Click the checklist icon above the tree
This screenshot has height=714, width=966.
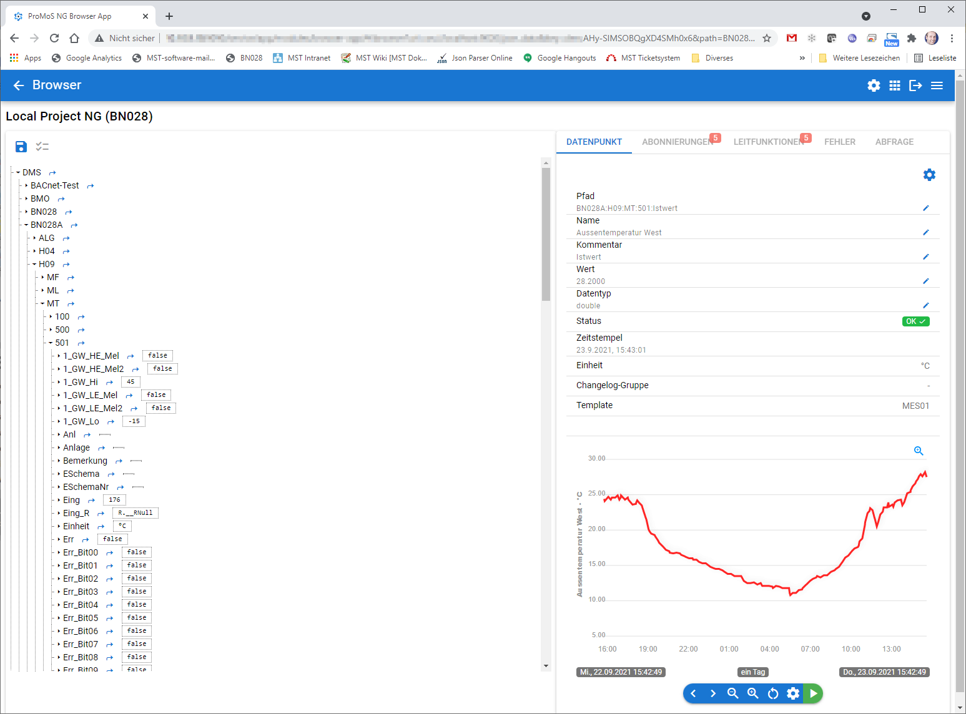(42, 147)
